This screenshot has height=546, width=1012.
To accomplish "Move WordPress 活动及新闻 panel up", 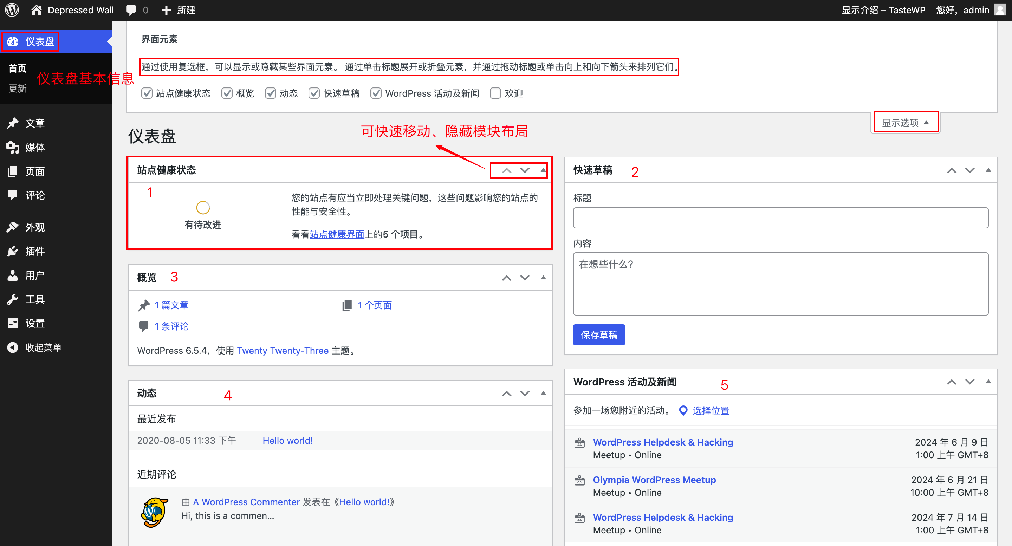I will (x=952, y=382).
